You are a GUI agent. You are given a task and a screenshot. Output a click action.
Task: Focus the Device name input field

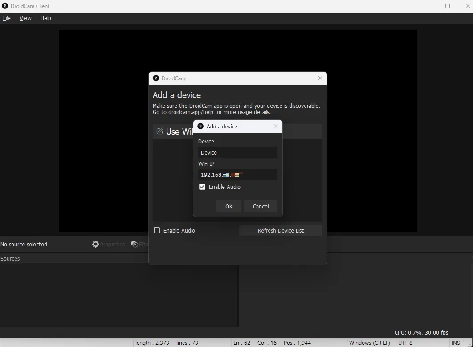tap(238, 152)
